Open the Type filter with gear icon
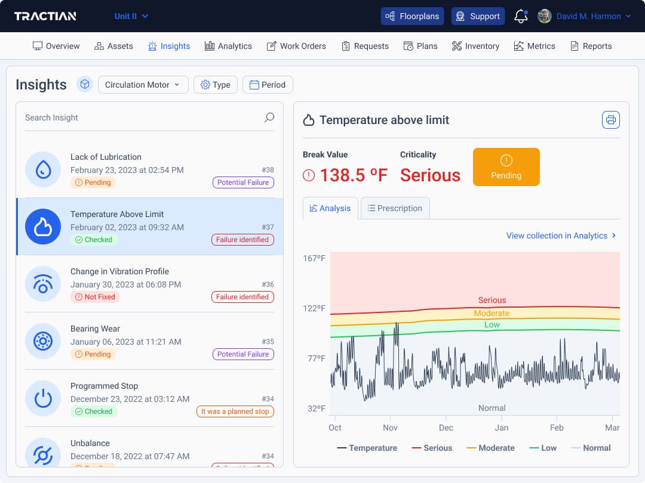This screenshot has width=645, height=483. tap(215, 85)
